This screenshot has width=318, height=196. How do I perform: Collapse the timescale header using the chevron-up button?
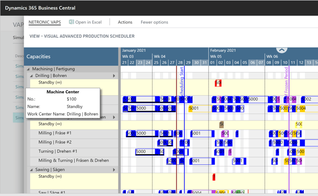tap(281, 50)
